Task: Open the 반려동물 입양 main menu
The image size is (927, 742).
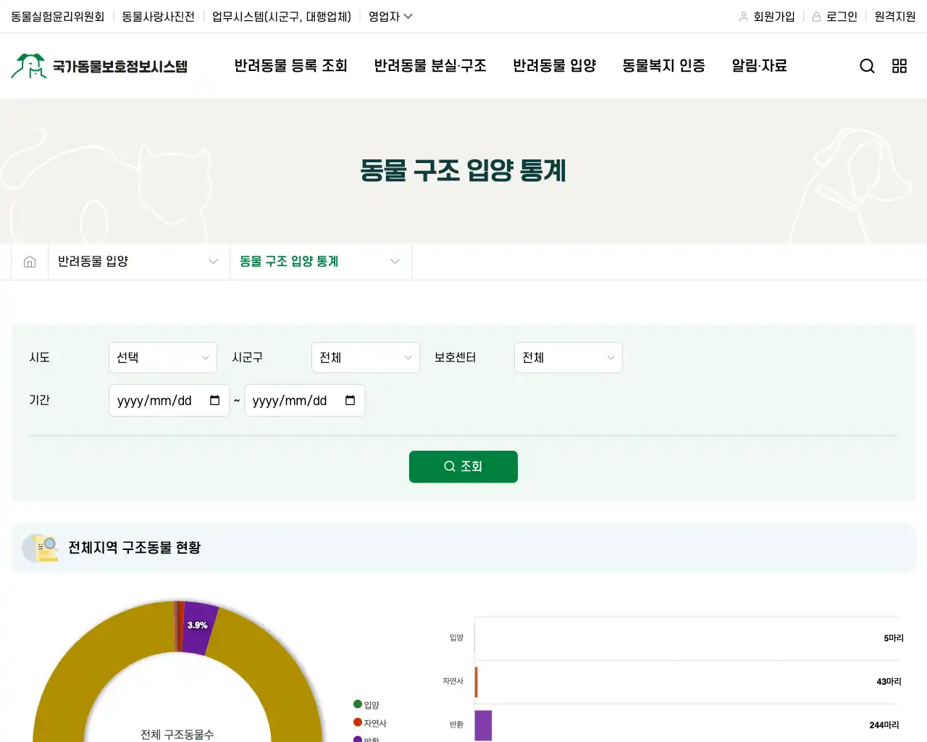Action: (x=555, y=66)
